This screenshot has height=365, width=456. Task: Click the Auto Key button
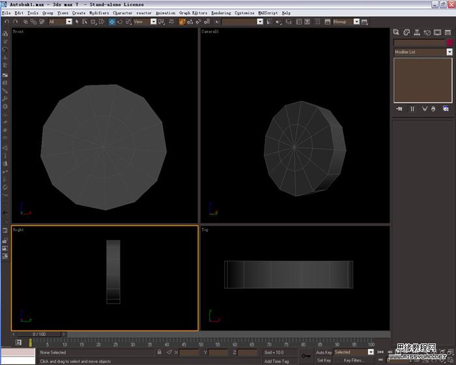(x=324, y=352)
